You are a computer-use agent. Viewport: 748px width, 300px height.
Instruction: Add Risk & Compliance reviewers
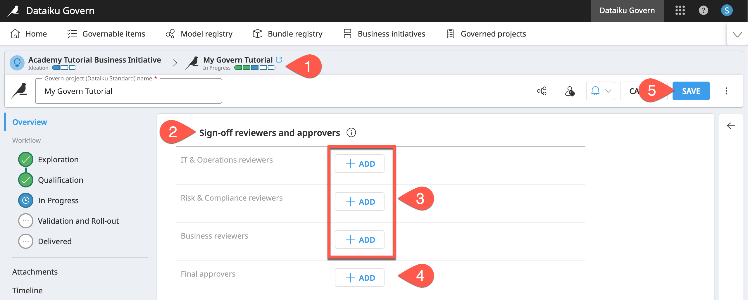click(x=359, y=201)
